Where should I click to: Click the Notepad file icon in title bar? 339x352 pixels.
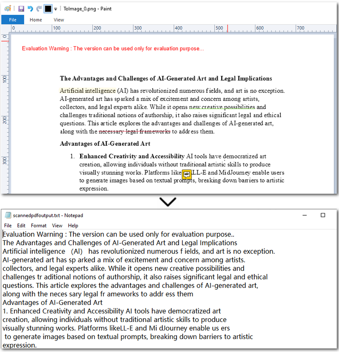8,215
